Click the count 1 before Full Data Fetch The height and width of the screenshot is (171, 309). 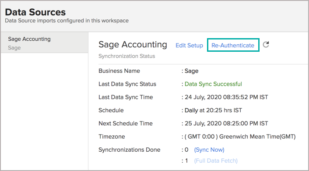click(x=186, y=161)
